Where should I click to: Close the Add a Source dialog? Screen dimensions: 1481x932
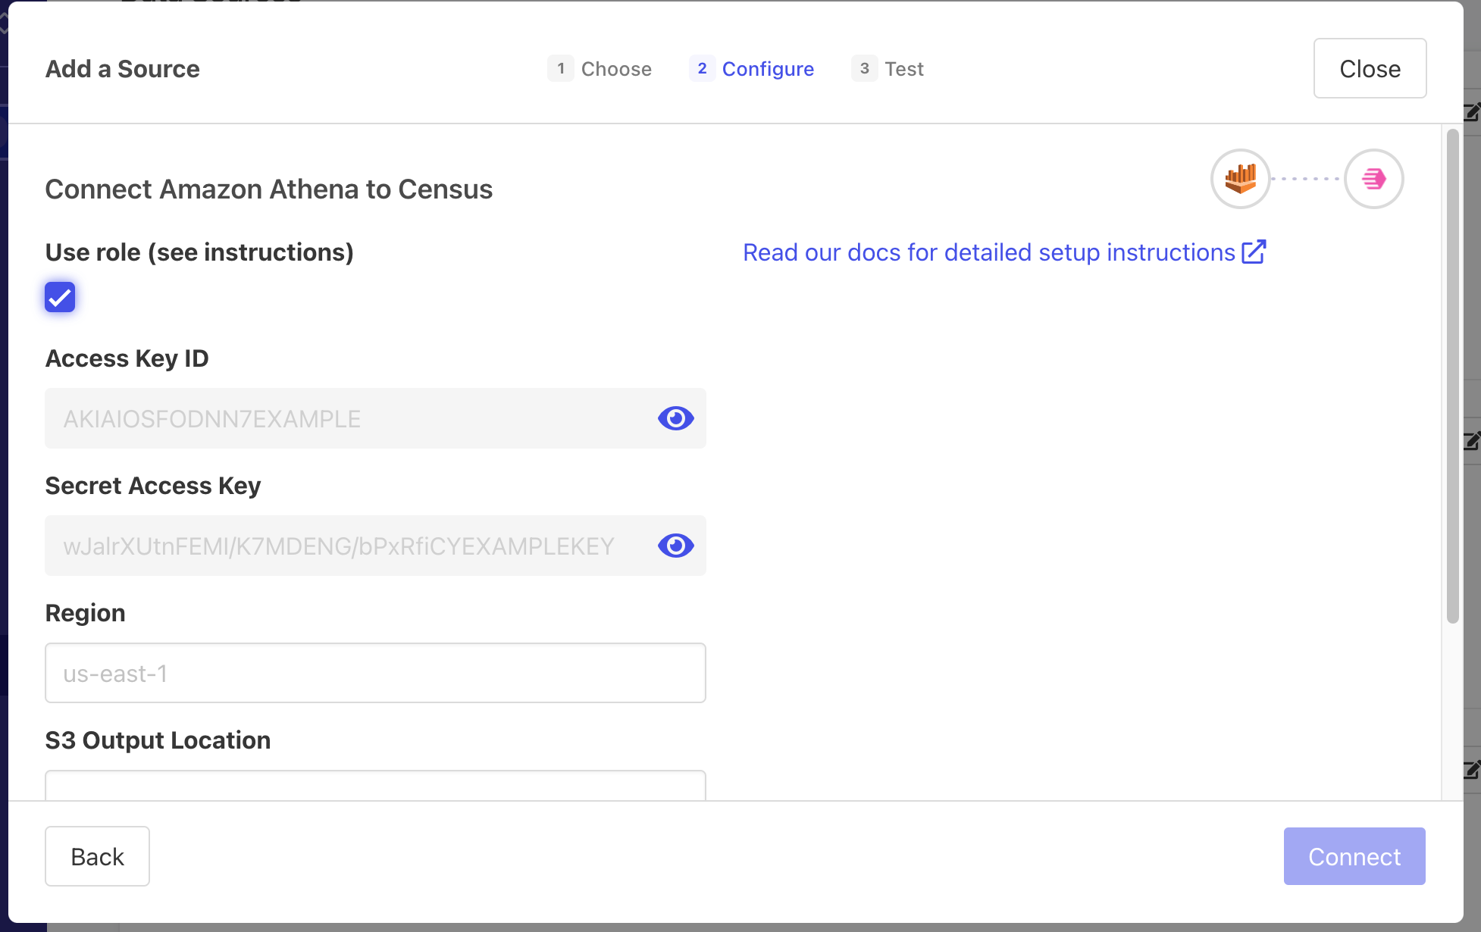[1369, 69]
